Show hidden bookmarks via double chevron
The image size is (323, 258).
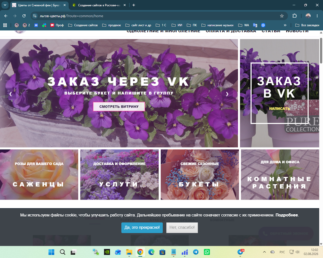285,25
